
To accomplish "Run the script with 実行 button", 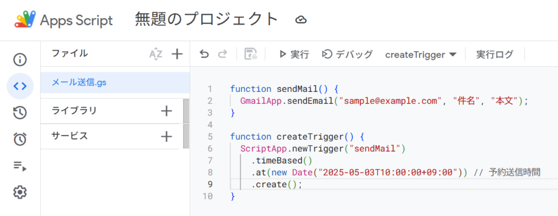I will click(x=294, y=54).
